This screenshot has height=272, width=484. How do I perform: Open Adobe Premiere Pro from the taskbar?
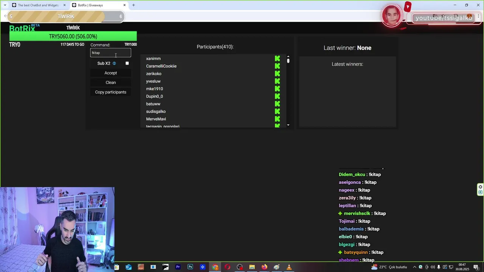[x=178, y=267]
